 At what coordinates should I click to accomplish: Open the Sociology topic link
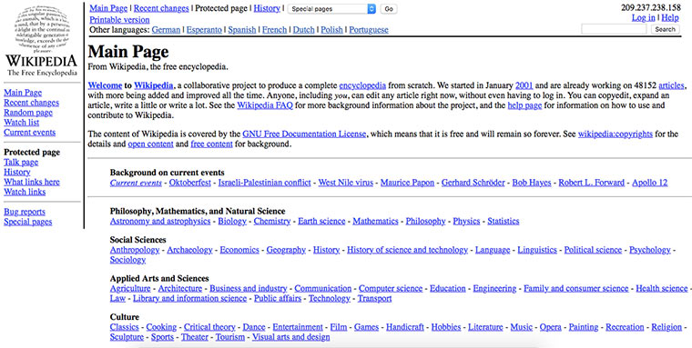127,260
